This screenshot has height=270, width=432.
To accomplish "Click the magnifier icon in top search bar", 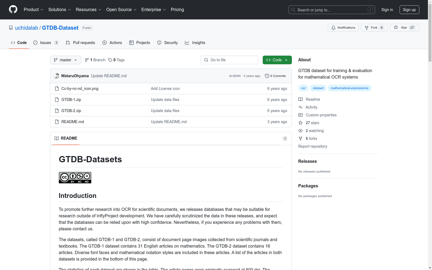I will tap(293, 10).
